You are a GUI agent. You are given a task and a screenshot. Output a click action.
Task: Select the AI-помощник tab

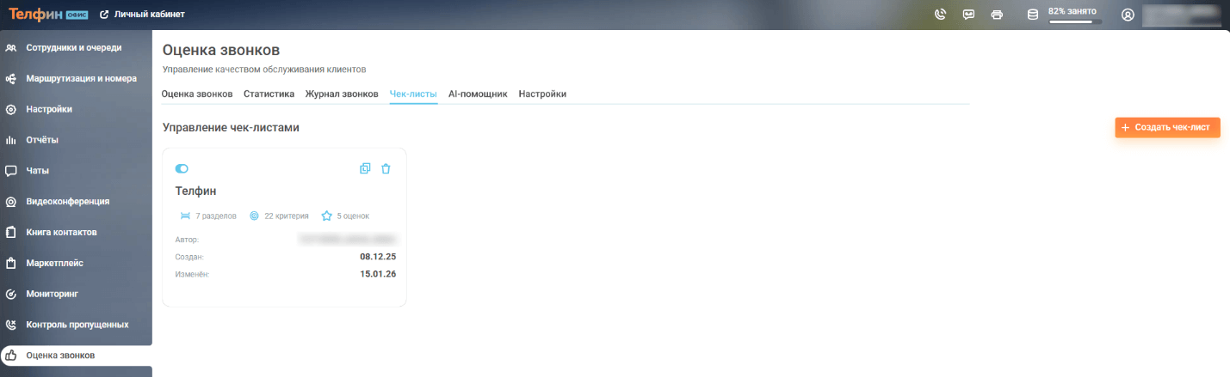coord(478,94)
